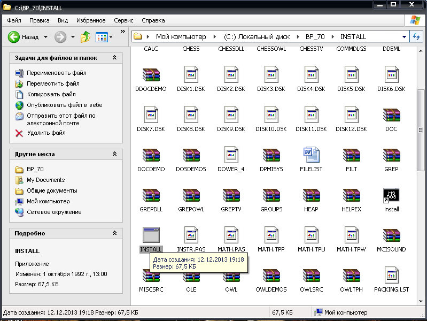427x321 pixels.
Task: Go to BP_70 folder in Другие места
Action: click(x=35, y=169)
